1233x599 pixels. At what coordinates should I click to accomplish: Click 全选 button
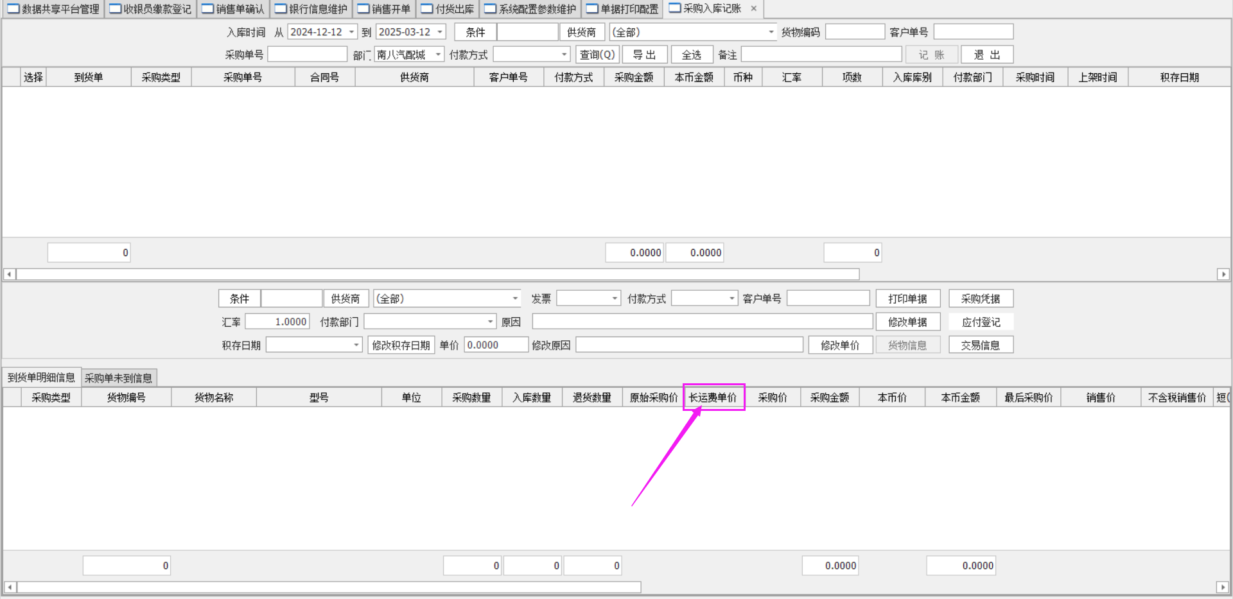(692, 55)
